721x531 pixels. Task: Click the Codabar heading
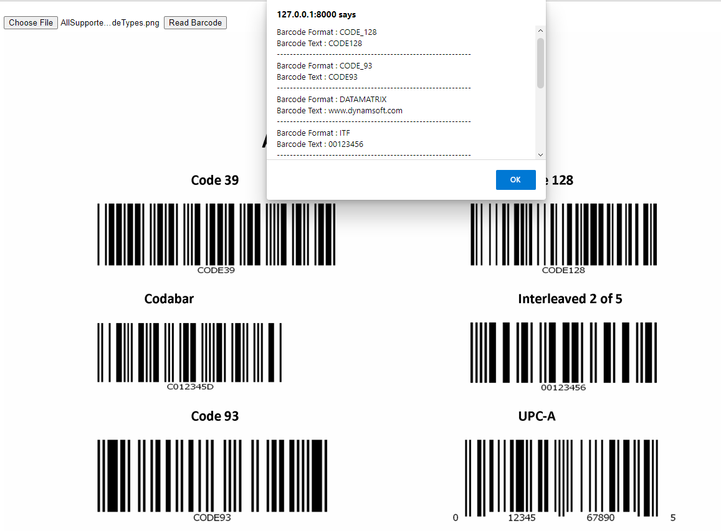169,299
